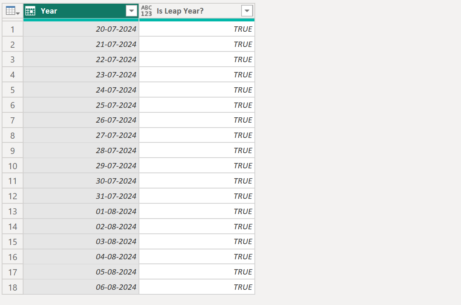Click the 06-08-2024 date cell
461x305 pixels.
pos(116,287)
